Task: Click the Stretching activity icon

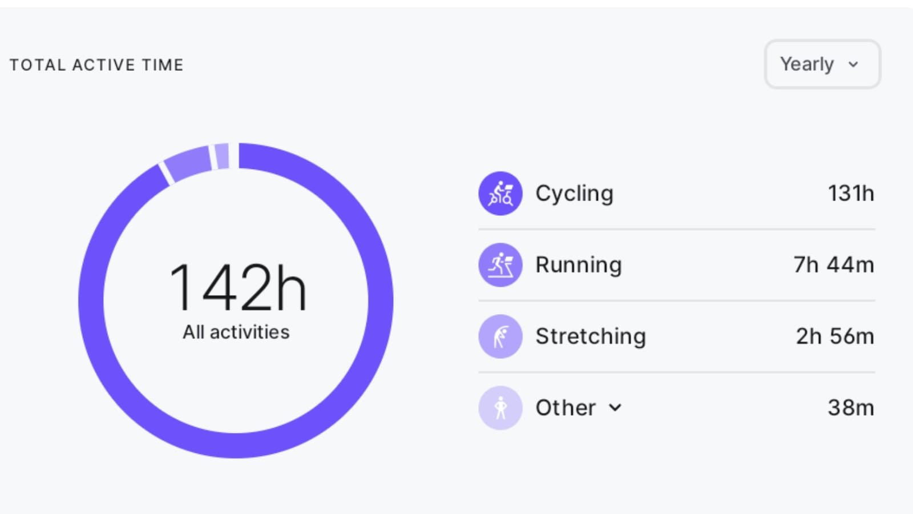Action: (x=500, y=336)
